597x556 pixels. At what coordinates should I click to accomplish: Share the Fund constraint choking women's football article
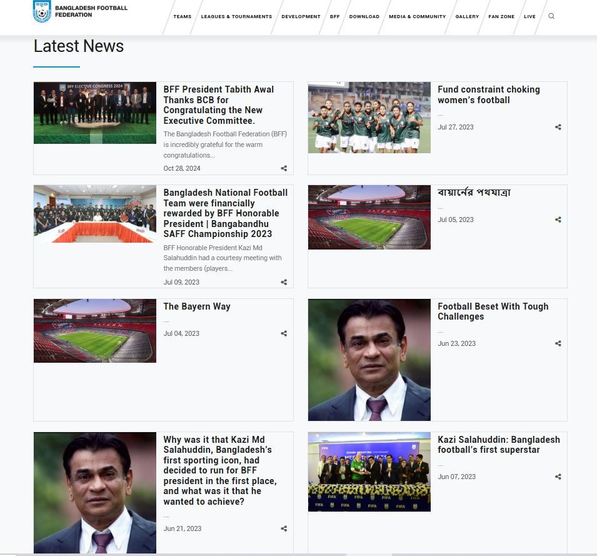tap(558, 127)
